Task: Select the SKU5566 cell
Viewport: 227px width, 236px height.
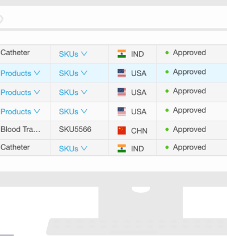Action: coord(75,129)
